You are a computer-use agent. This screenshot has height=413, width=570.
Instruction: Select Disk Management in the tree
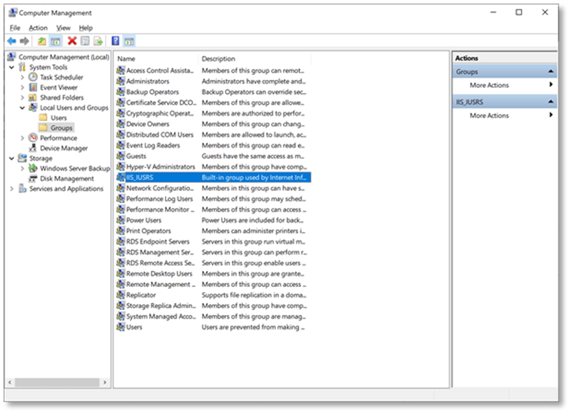pos(67,179)
